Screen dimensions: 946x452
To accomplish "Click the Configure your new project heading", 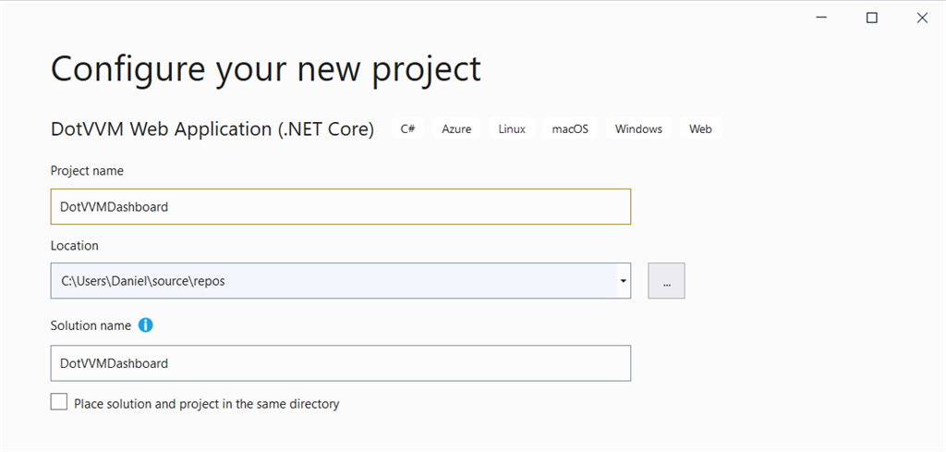I will [266, 68].
